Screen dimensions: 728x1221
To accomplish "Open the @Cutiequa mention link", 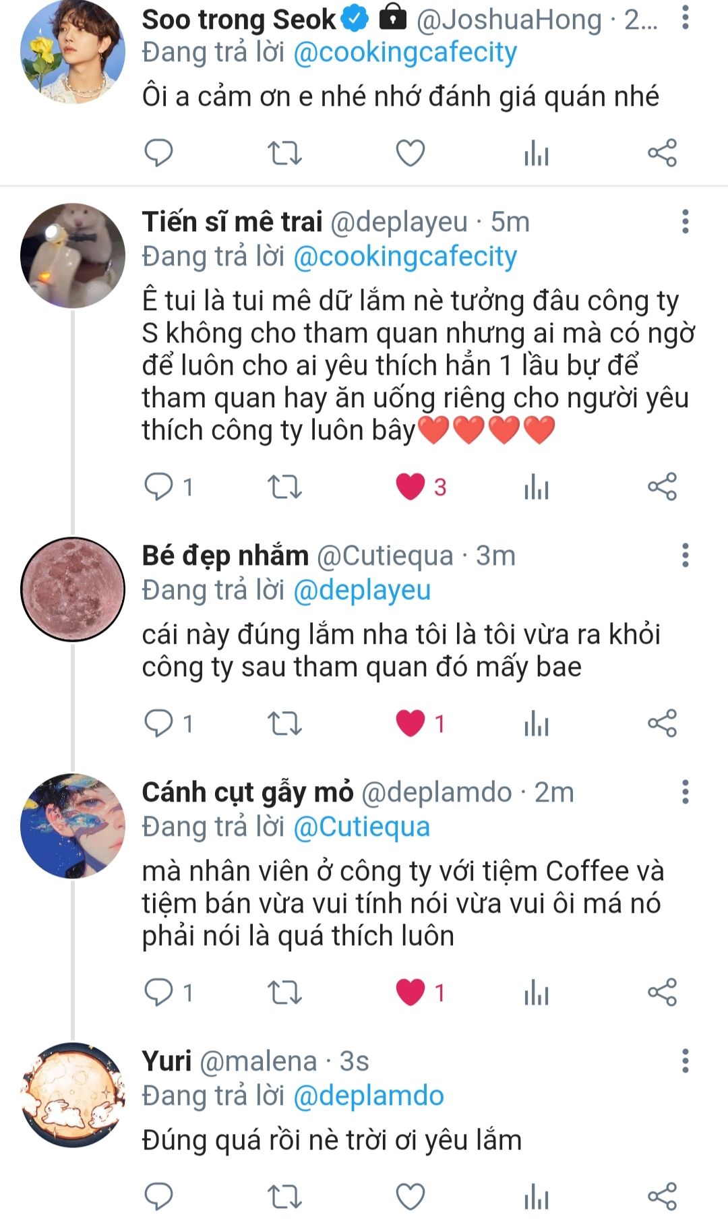I will (x=362, y=827).
